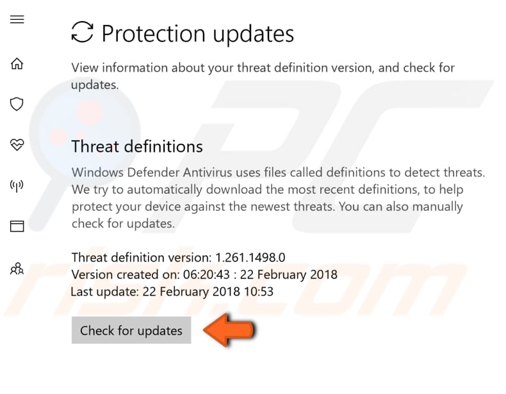Image resolution: width=506 pixels, height=394 pixels.
Task: Open App & browser control
Action: tap(17, 226)
